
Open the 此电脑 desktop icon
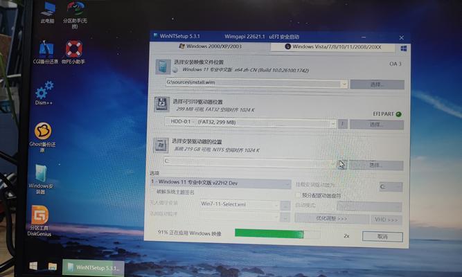point(47,12)
